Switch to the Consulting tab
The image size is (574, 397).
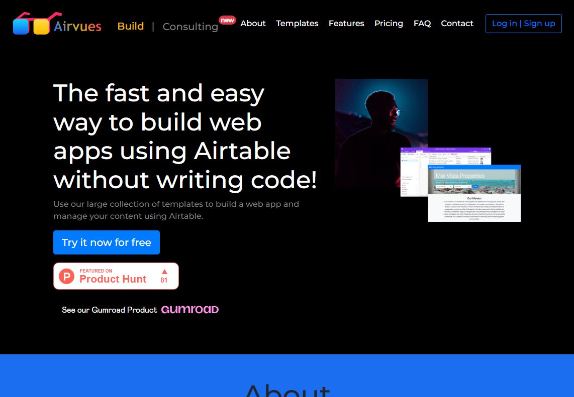pyautogui.click(x=190, y=27)
